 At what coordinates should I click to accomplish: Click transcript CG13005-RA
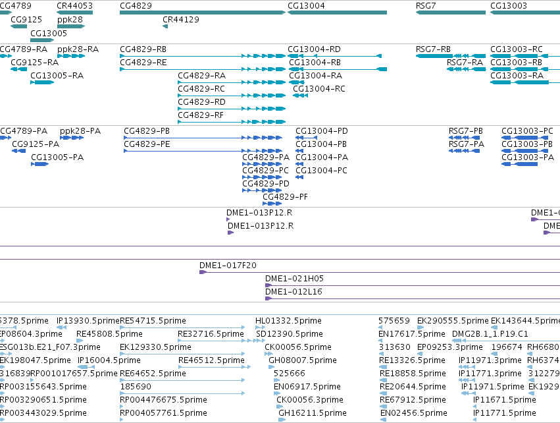click(x=42, y=82)
